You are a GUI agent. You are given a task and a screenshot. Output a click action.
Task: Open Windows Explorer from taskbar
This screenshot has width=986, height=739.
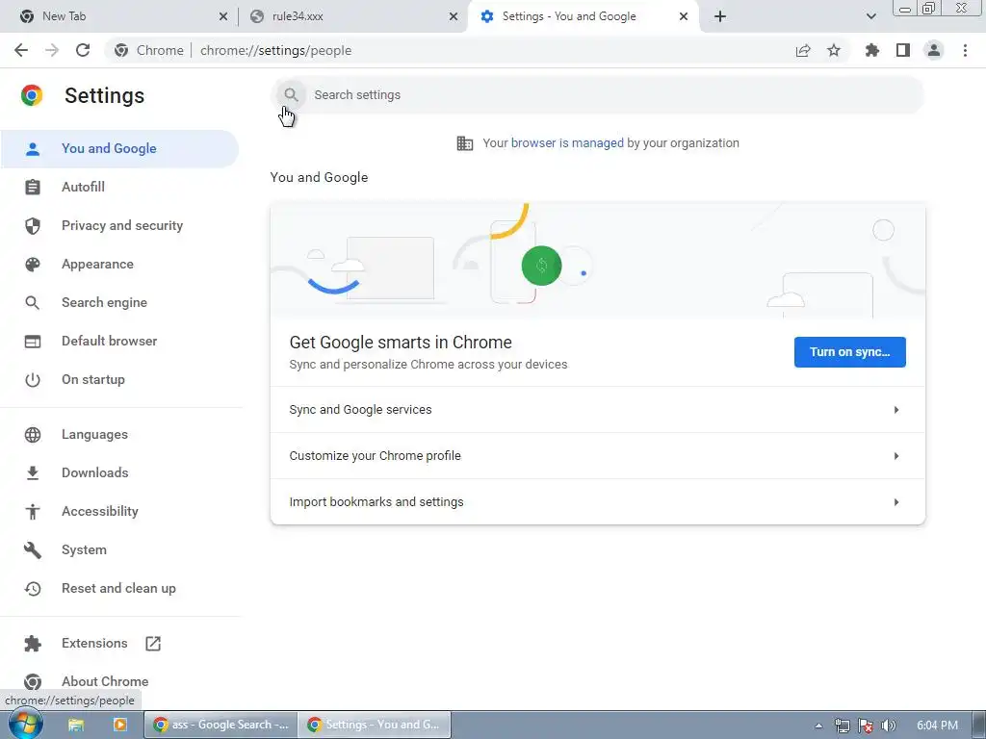(76, 725)
